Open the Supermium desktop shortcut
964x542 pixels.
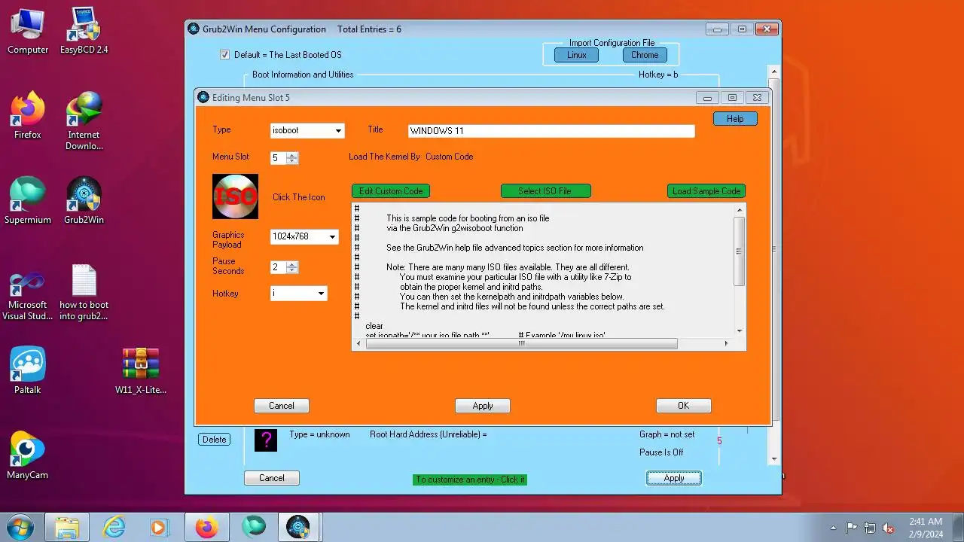coord(28,200)
